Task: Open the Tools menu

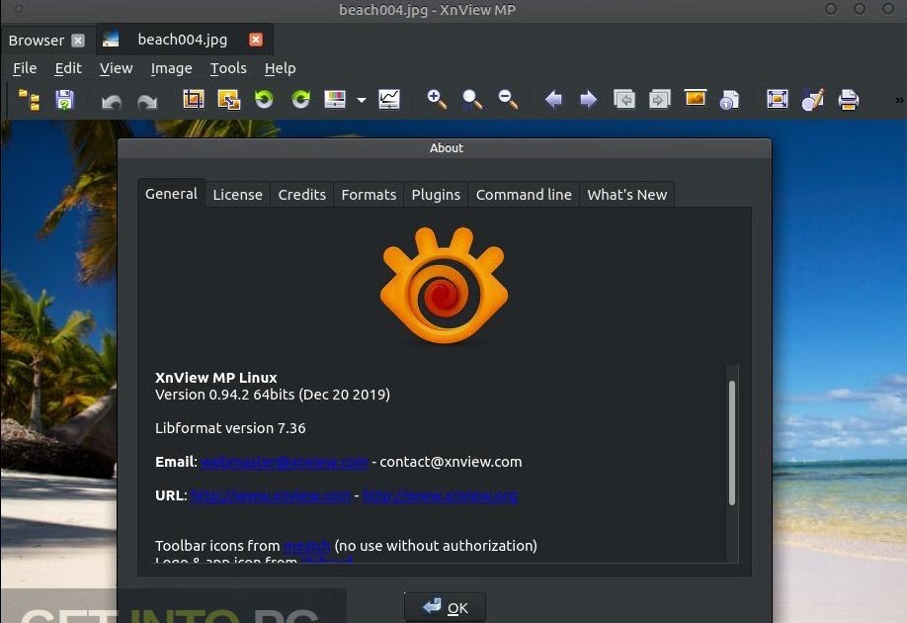Action: pos(228,68)
